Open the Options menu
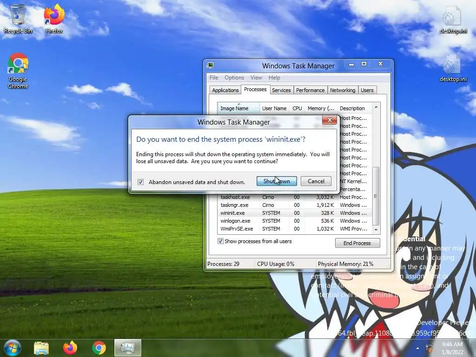 coord(234,78)
